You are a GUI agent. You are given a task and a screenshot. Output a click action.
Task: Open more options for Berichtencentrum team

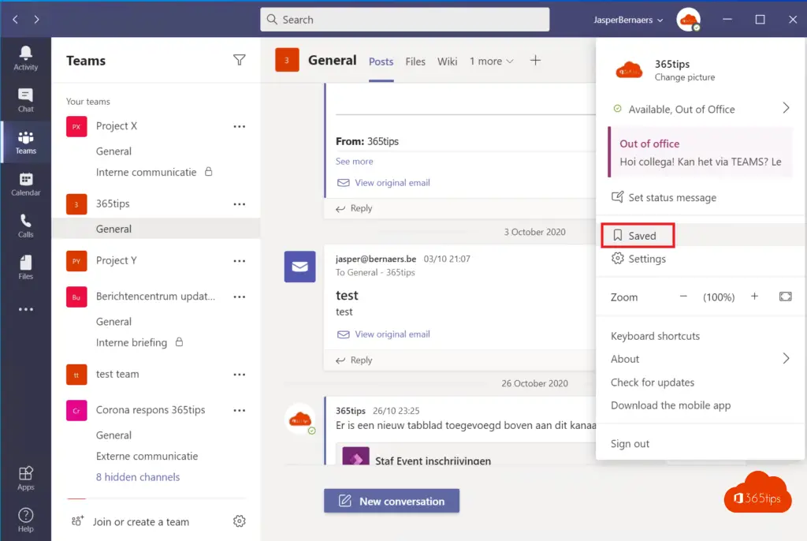point(240,297)
